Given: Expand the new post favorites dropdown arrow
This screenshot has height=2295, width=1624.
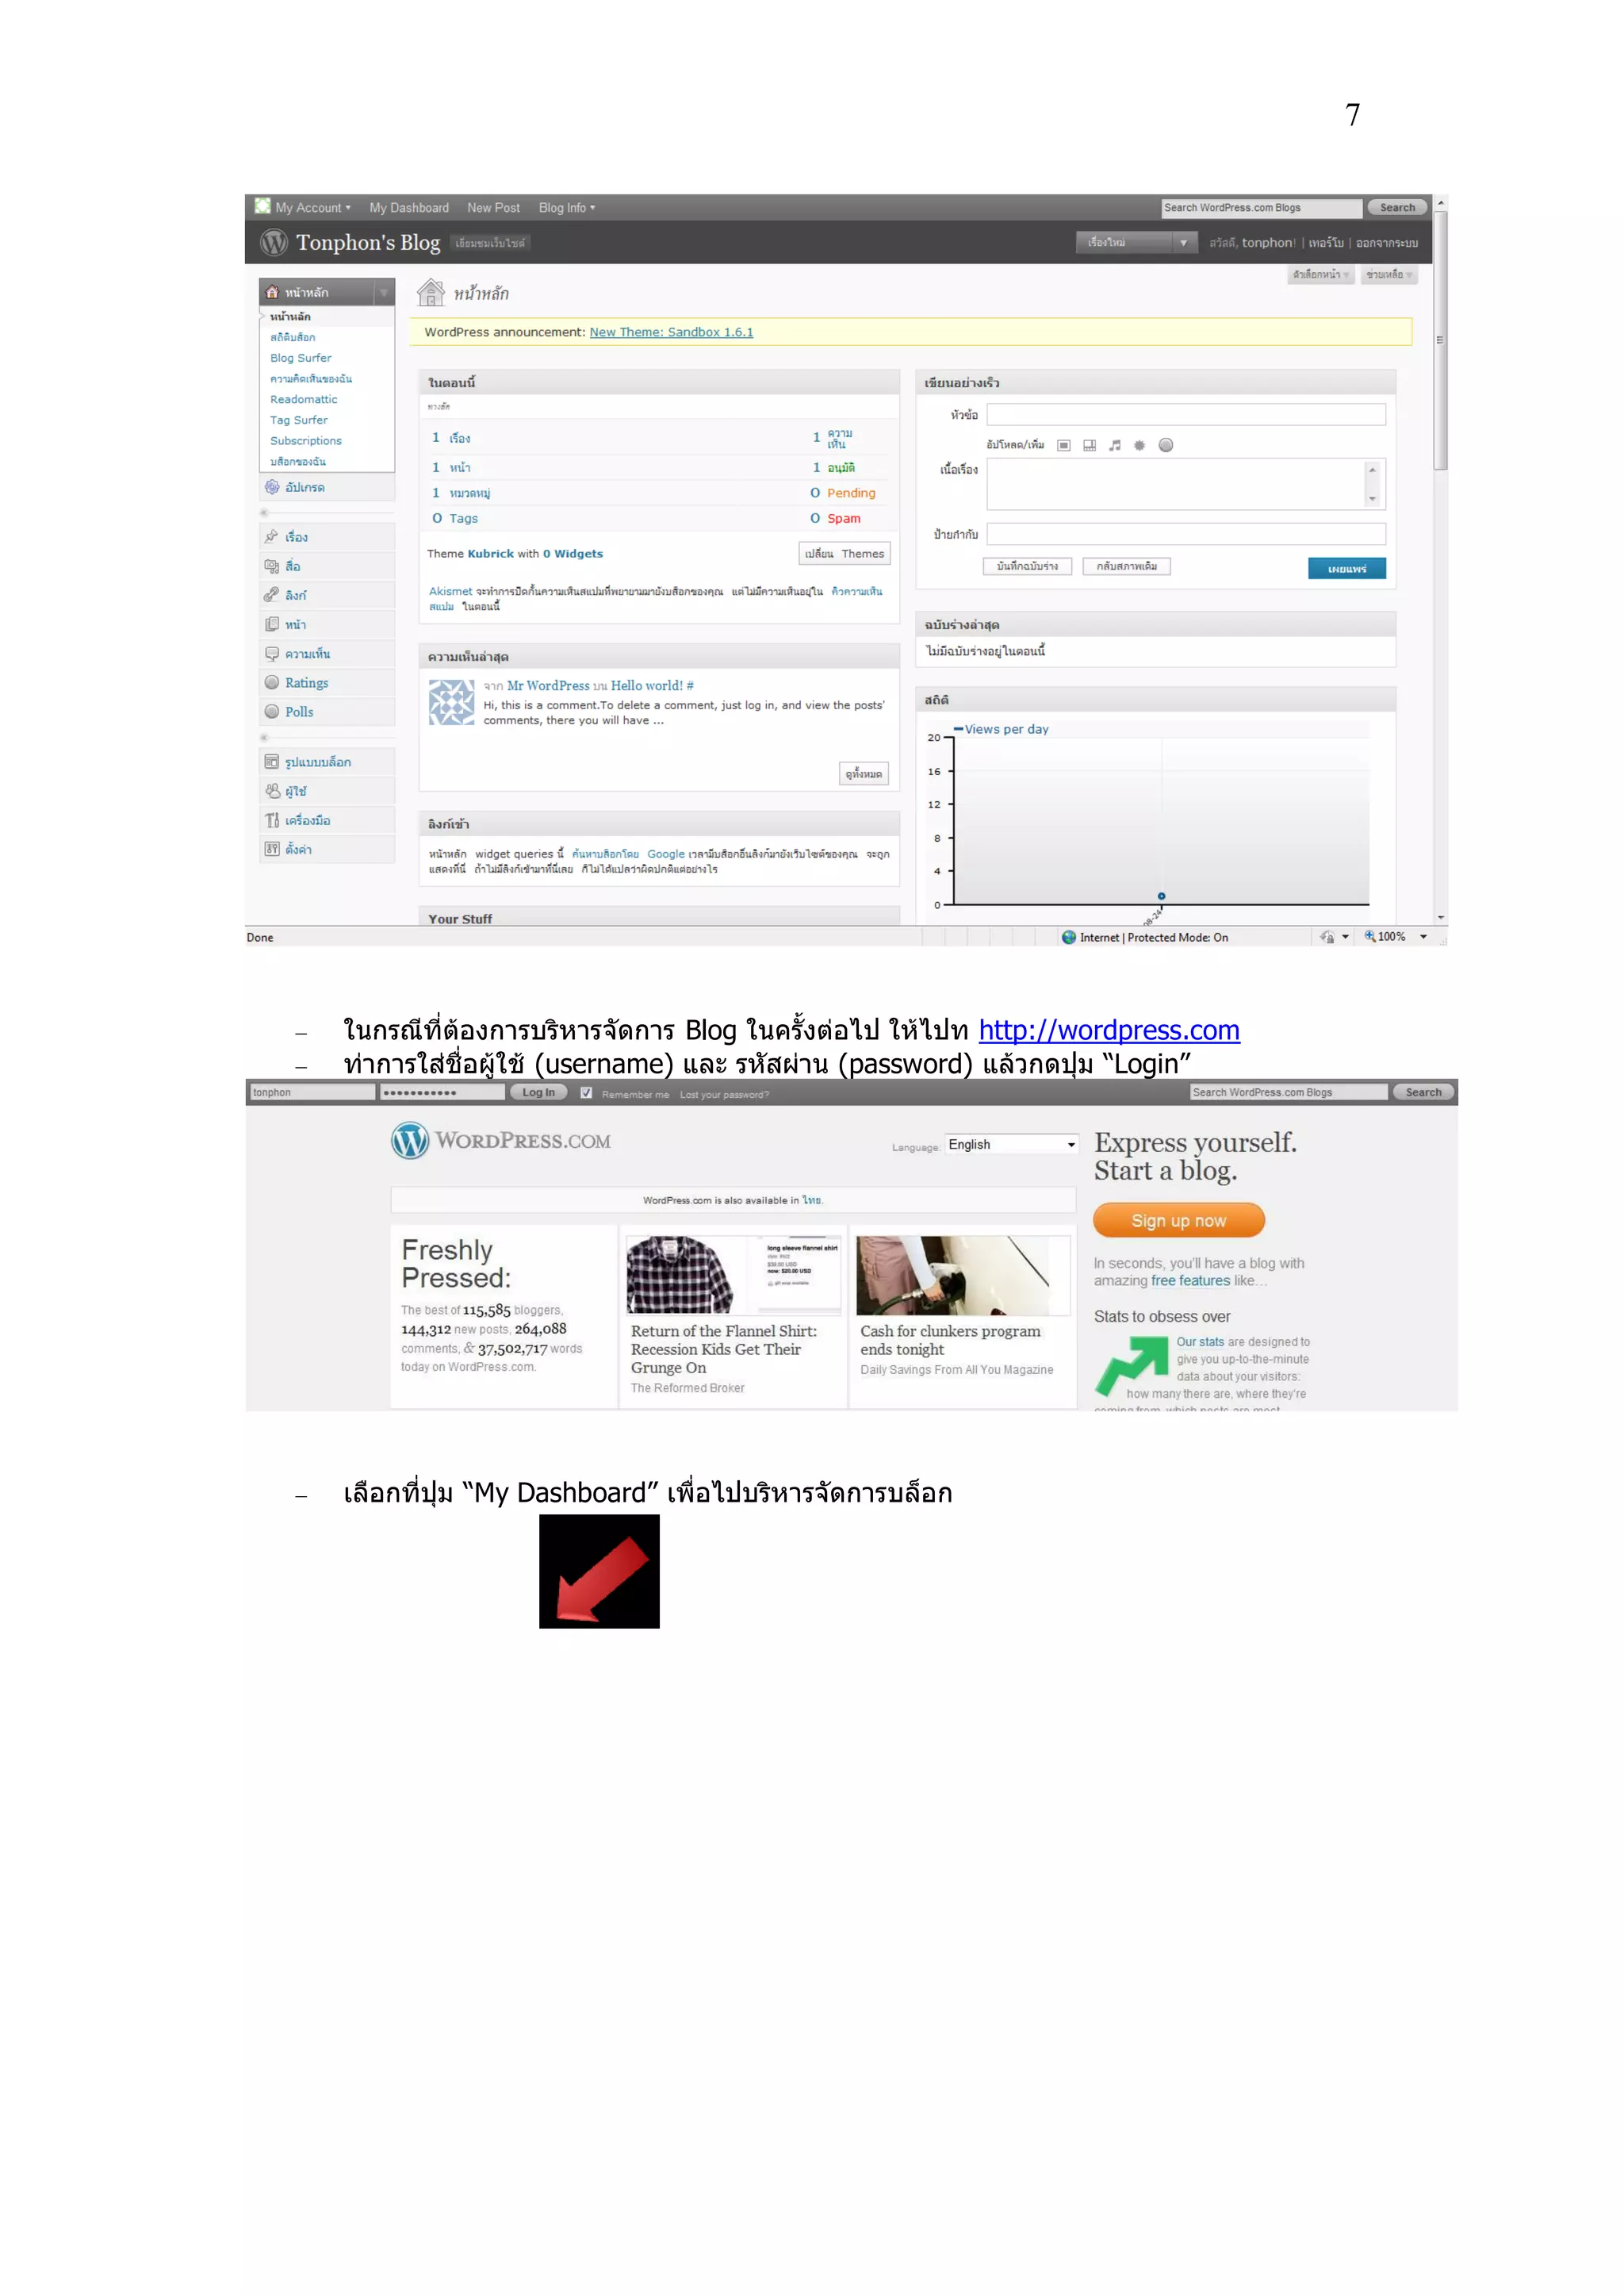Looking at the screenshot, I should [1183, 242].
